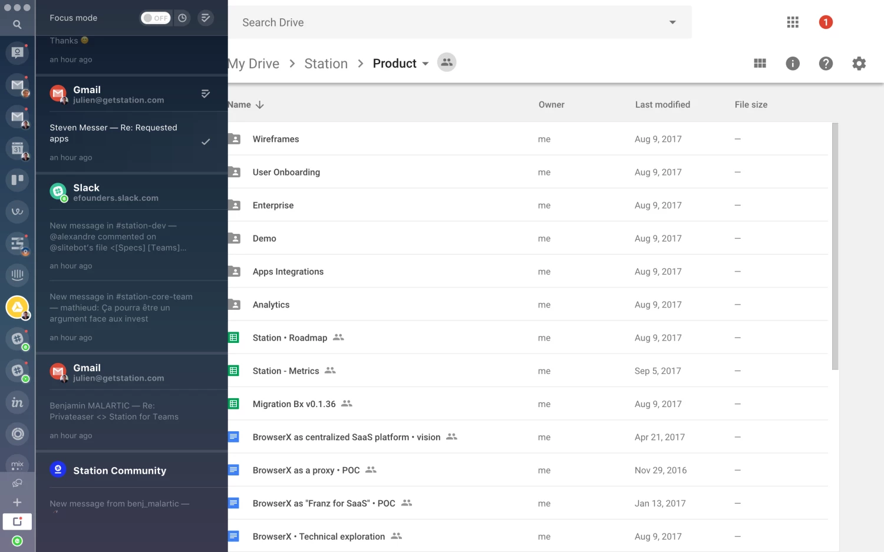Screen dimensions: 884x552
Task: Select the Station • Roadmap spreadsheet
Action: point(528,338)
